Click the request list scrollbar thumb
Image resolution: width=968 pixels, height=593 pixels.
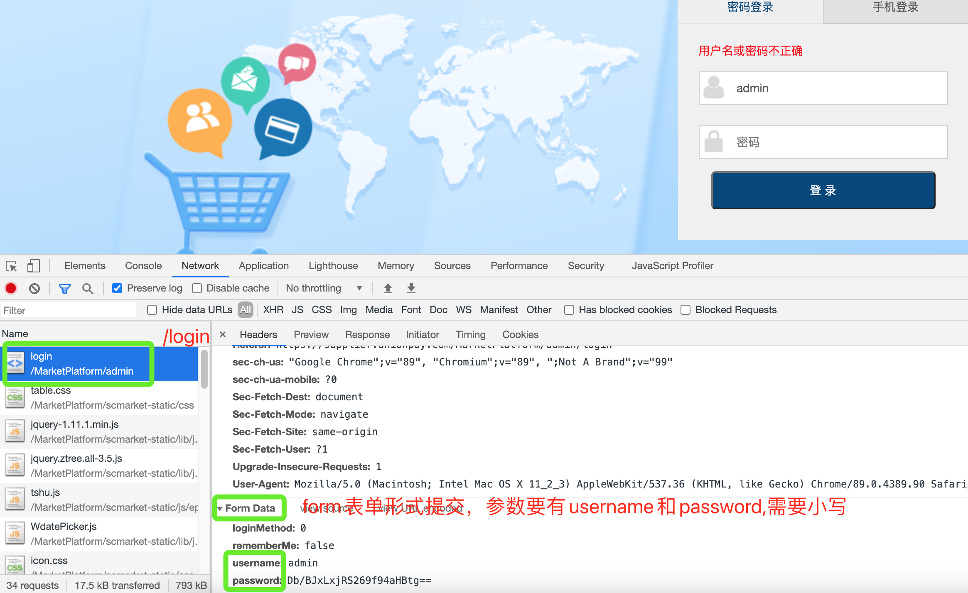click(x=204, y=369)
